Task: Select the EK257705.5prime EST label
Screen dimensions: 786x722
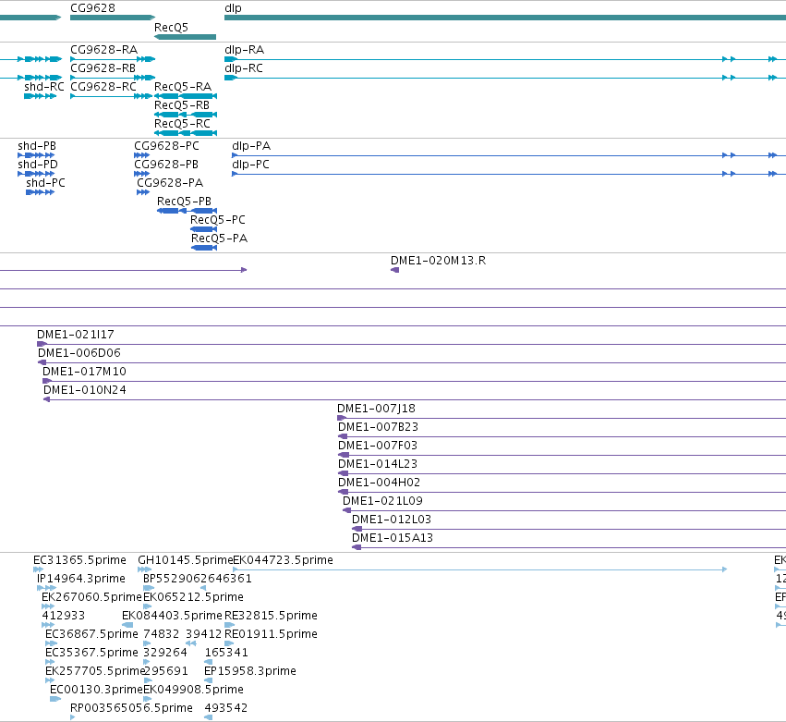Action: (x=95, y=672)
